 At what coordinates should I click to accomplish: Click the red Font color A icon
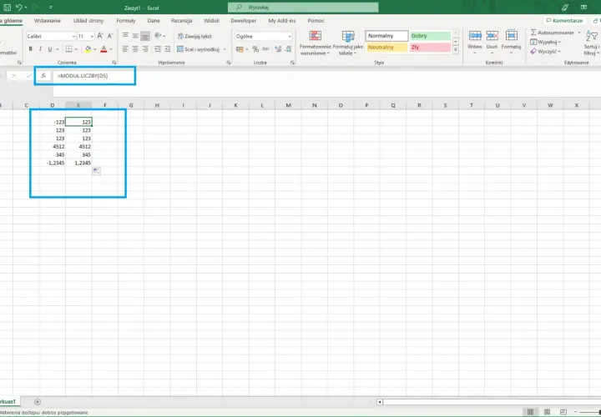(104, 49)
